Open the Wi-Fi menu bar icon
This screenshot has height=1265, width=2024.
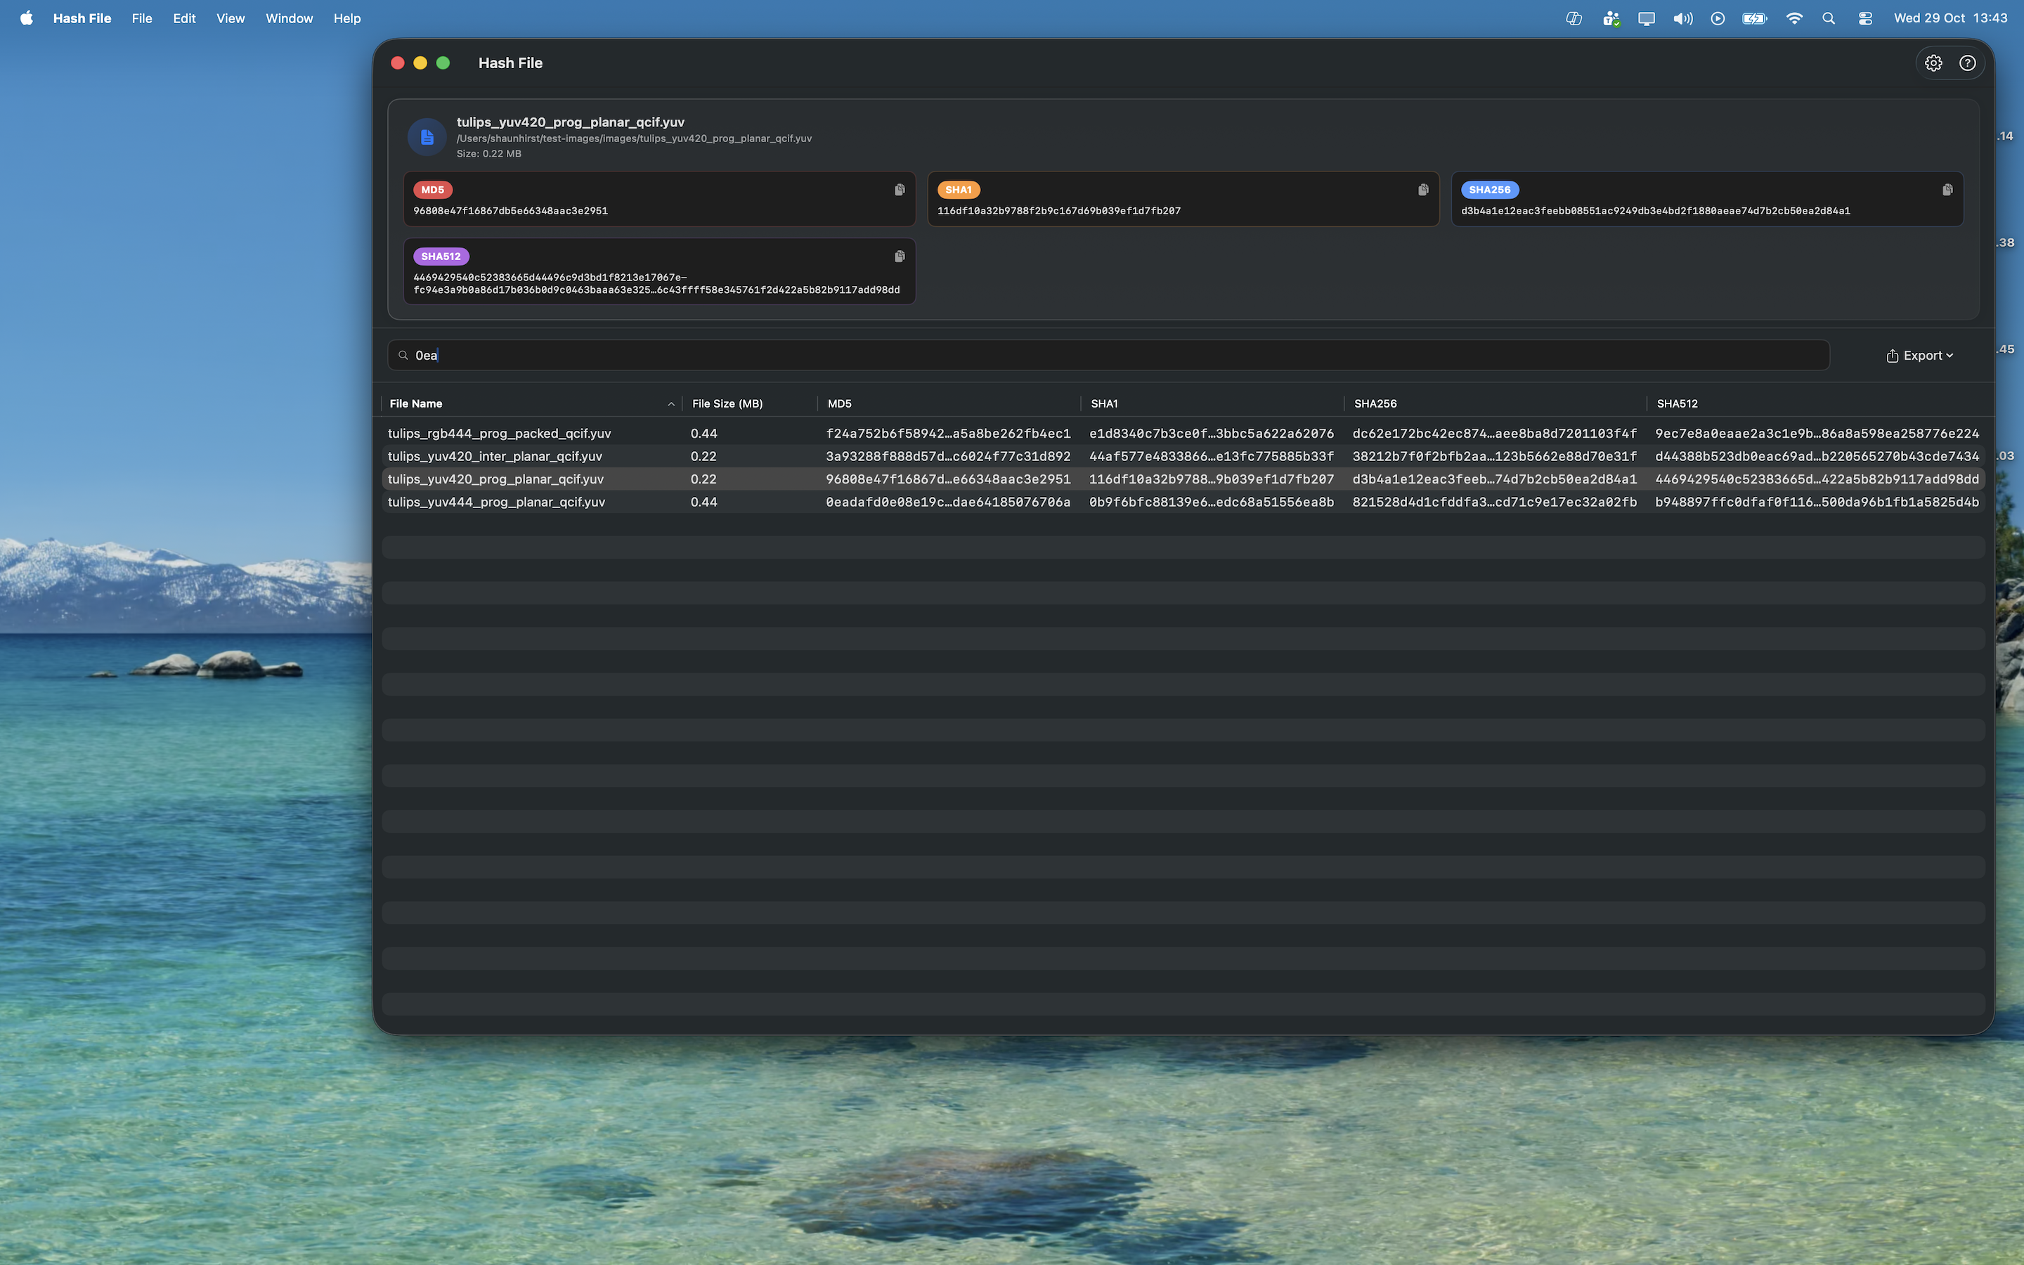coord(1793,18)
